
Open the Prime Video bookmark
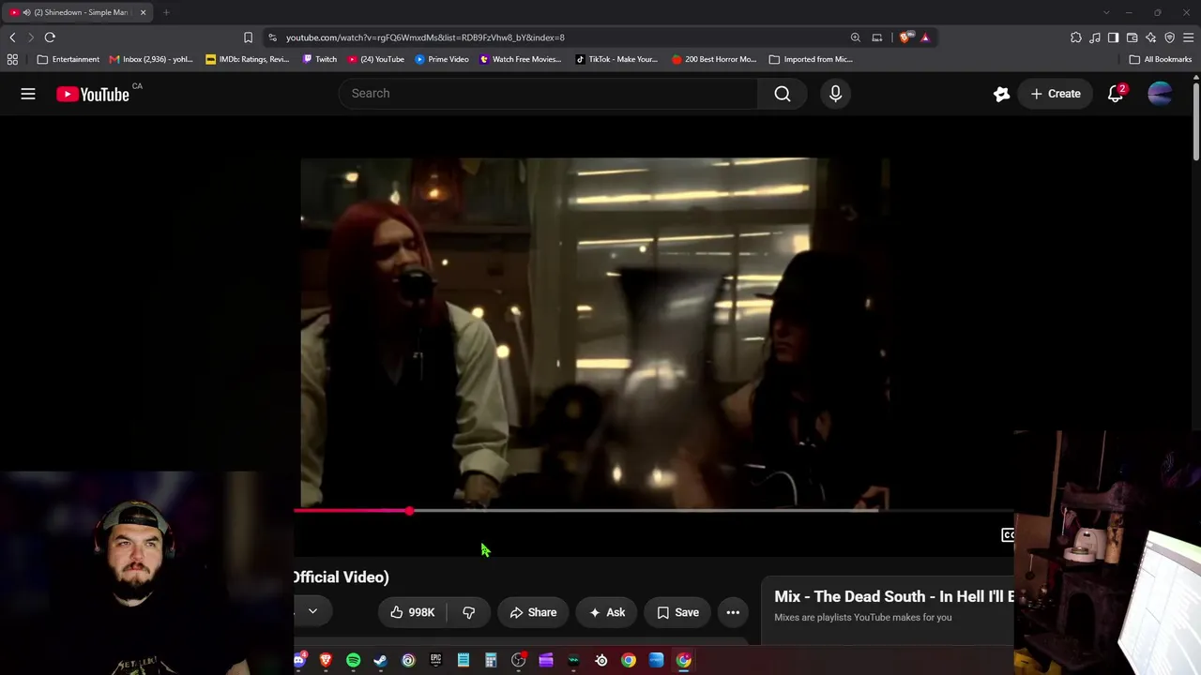click(x=442, y=59)
